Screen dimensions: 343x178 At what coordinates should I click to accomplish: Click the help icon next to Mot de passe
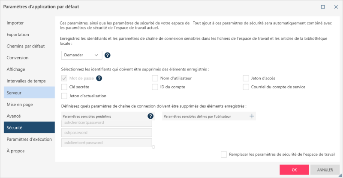[x=99, y=78]
